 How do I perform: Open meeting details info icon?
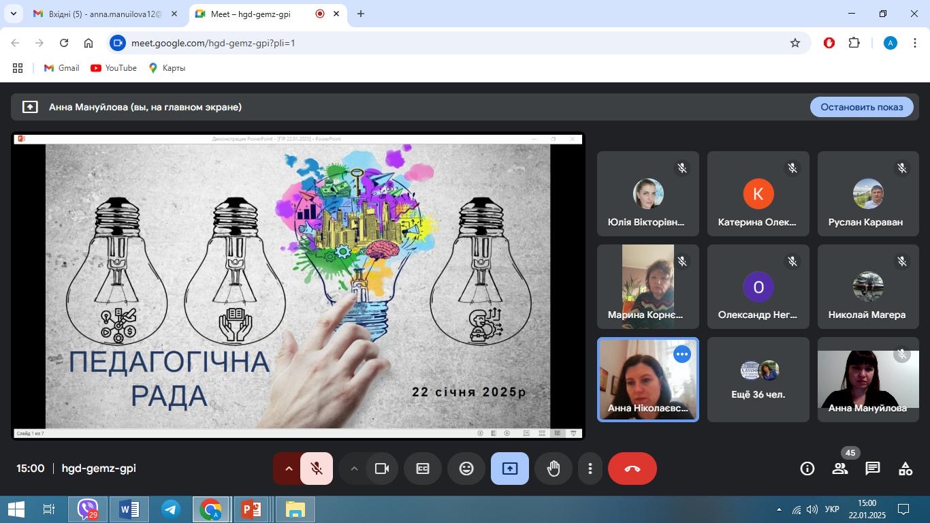(807, 469)
